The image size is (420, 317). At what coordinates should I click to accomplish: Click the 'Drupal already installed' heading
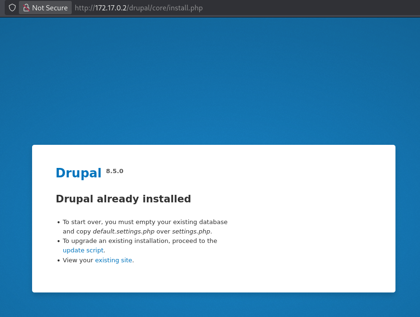[x=123, y=199]
